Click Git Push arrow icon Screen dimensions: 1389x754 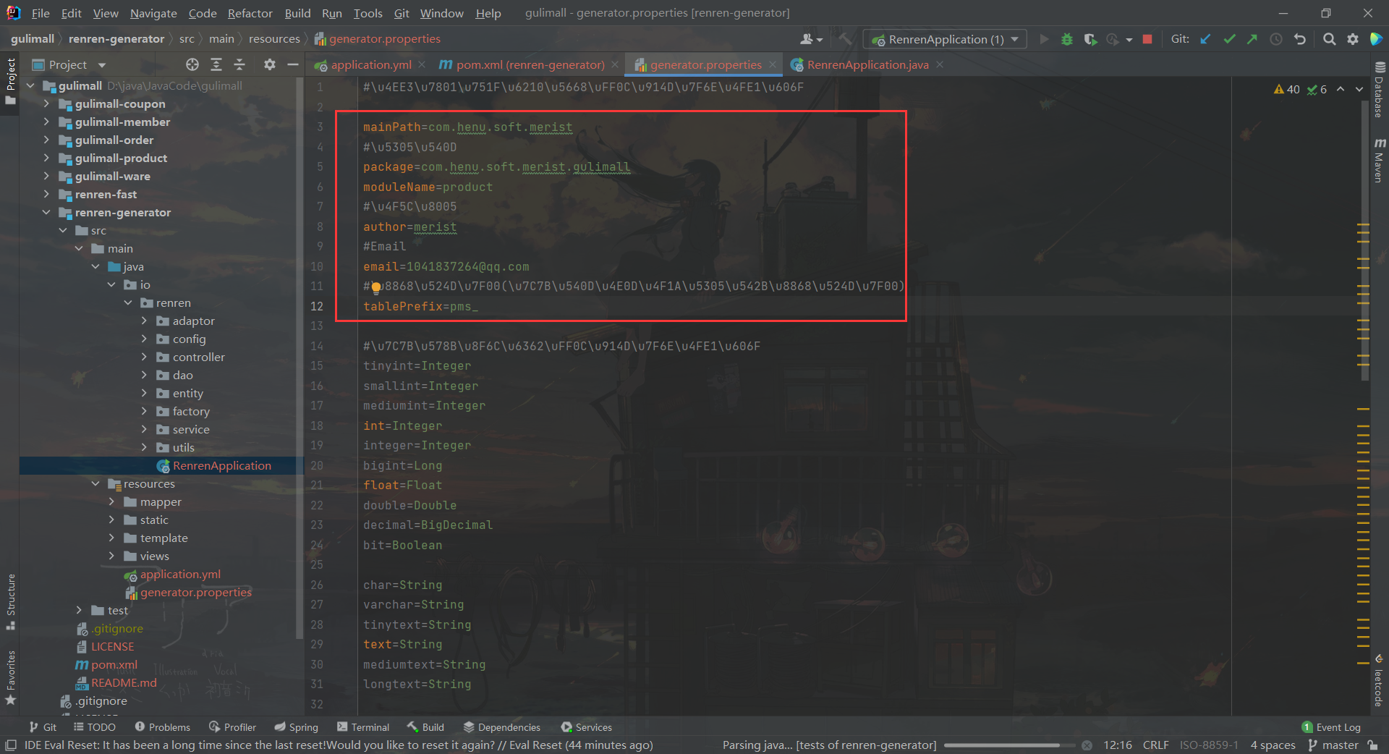pos(1252,39)
